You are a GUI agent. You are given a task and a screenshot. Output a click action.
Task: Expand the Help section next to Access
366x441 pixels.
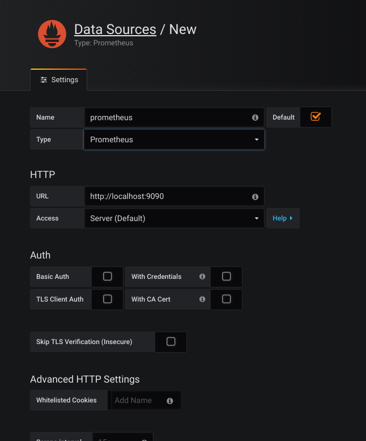[283, 218]
